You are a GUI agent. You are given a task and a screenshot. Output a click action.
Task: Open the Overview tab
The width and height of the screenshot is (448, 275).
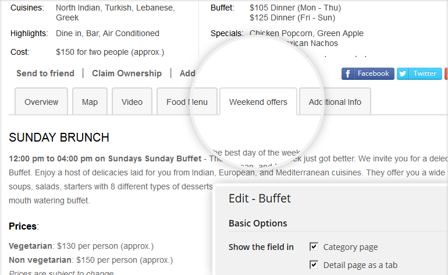coord(41,102)
